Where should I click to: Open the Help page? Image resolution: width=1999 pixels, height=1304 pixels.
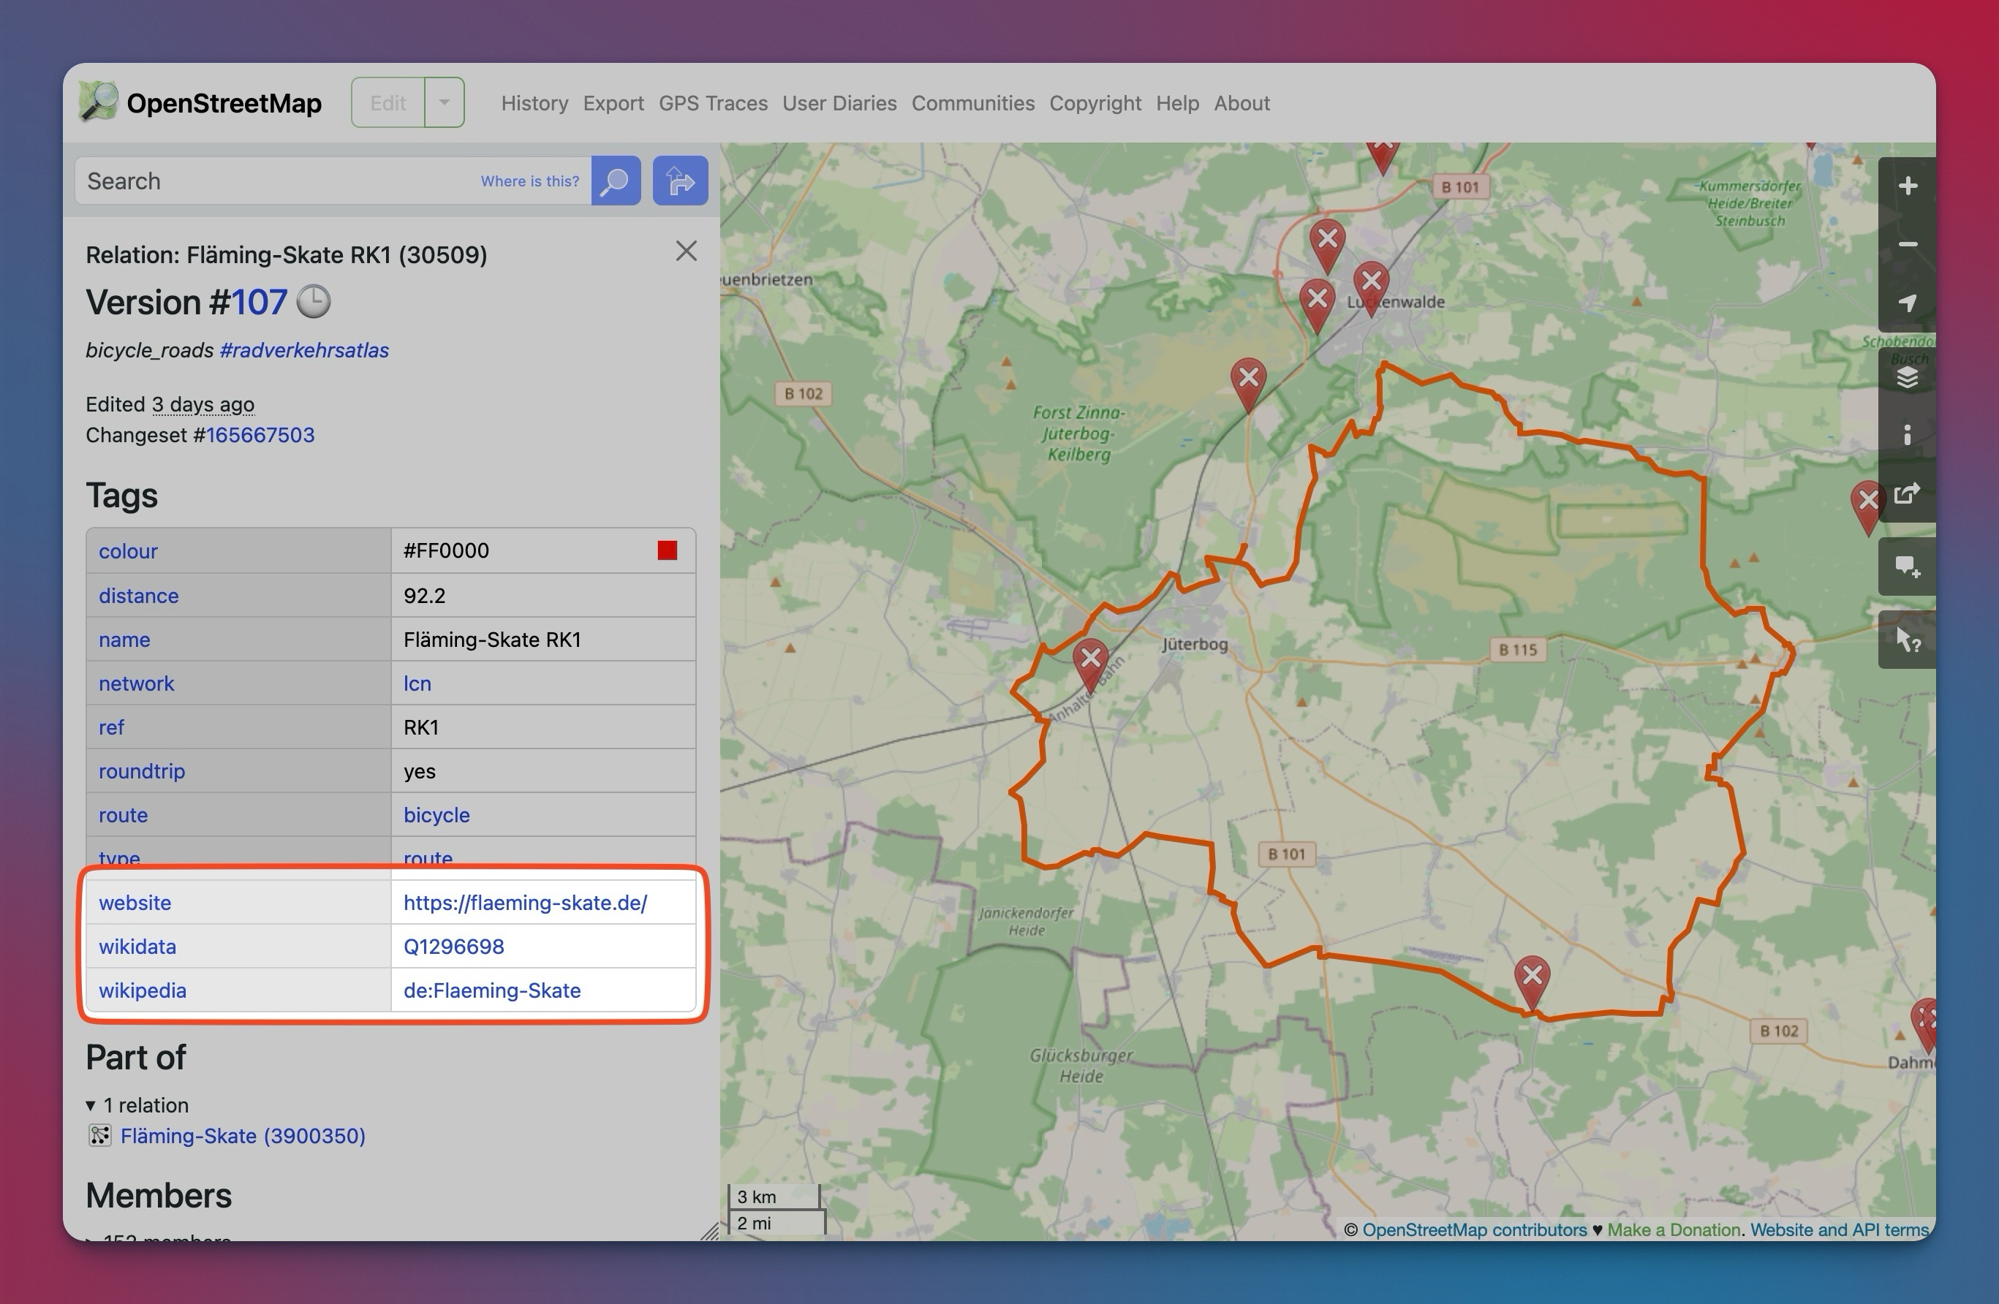click(1176, 103)
